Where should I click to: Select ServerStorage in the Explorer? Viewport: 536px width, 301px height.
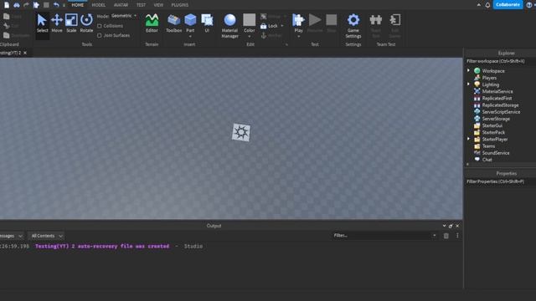point(496,119)
